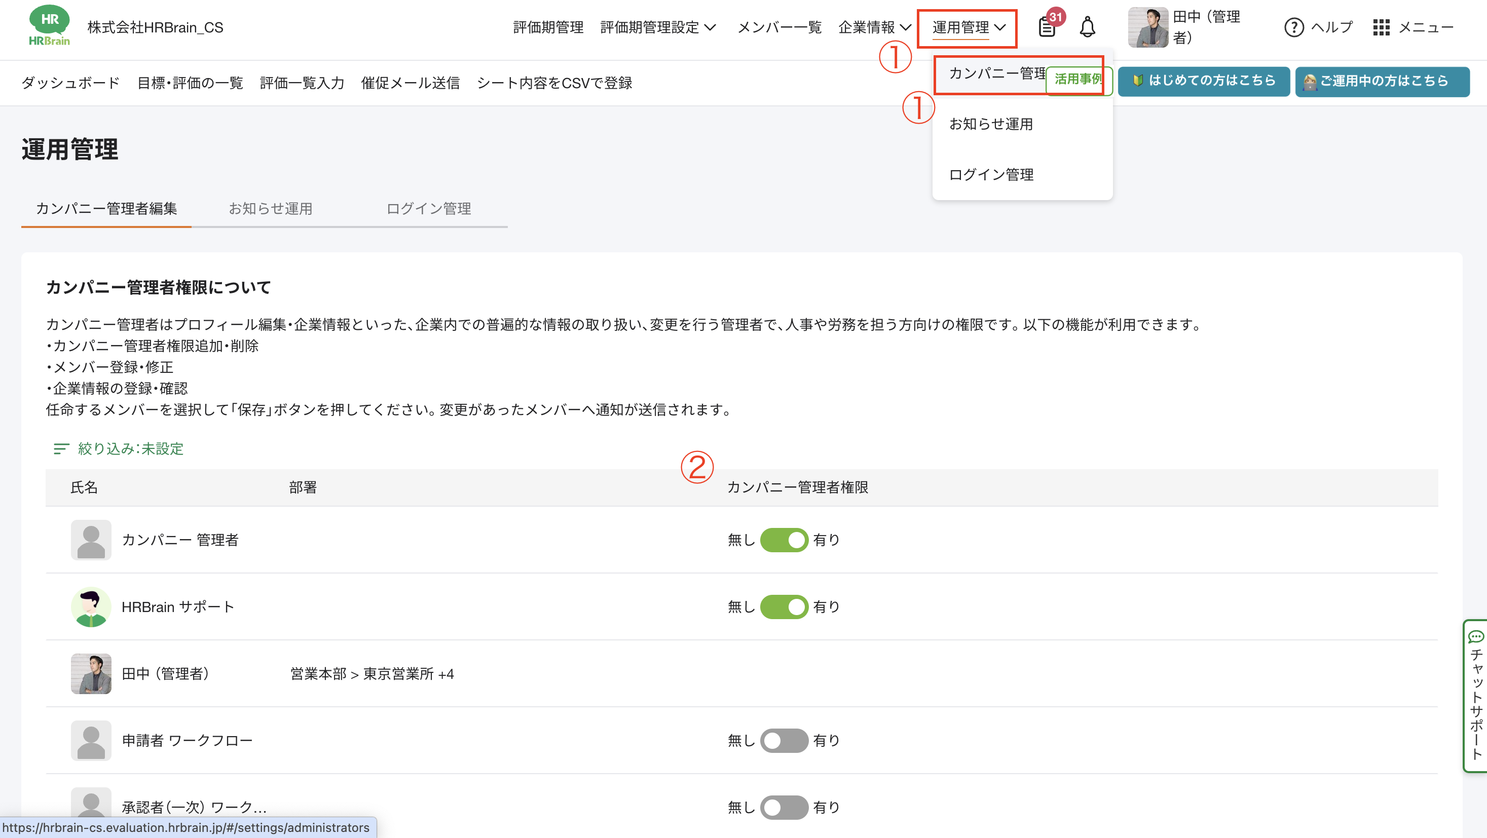The image size is (1487, 838).
Task: Open the grid menu icon
Action: [1381, 27]
